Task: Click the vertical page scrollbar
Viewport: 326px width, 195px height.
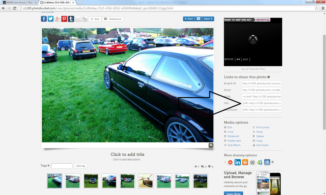Action: click(324, 82)
